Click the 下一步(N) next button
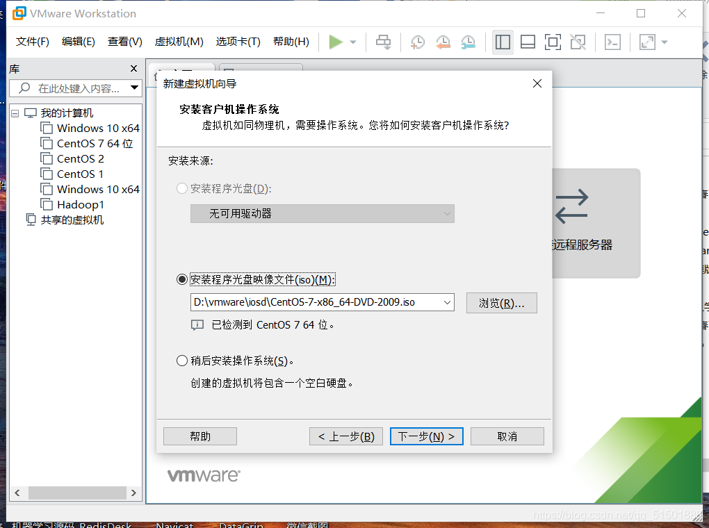 point(426,436)
